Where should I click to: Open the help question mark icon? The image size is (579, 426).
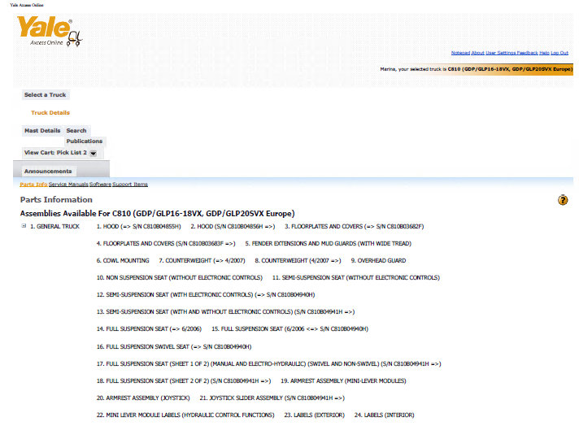[x=563, y=200]
